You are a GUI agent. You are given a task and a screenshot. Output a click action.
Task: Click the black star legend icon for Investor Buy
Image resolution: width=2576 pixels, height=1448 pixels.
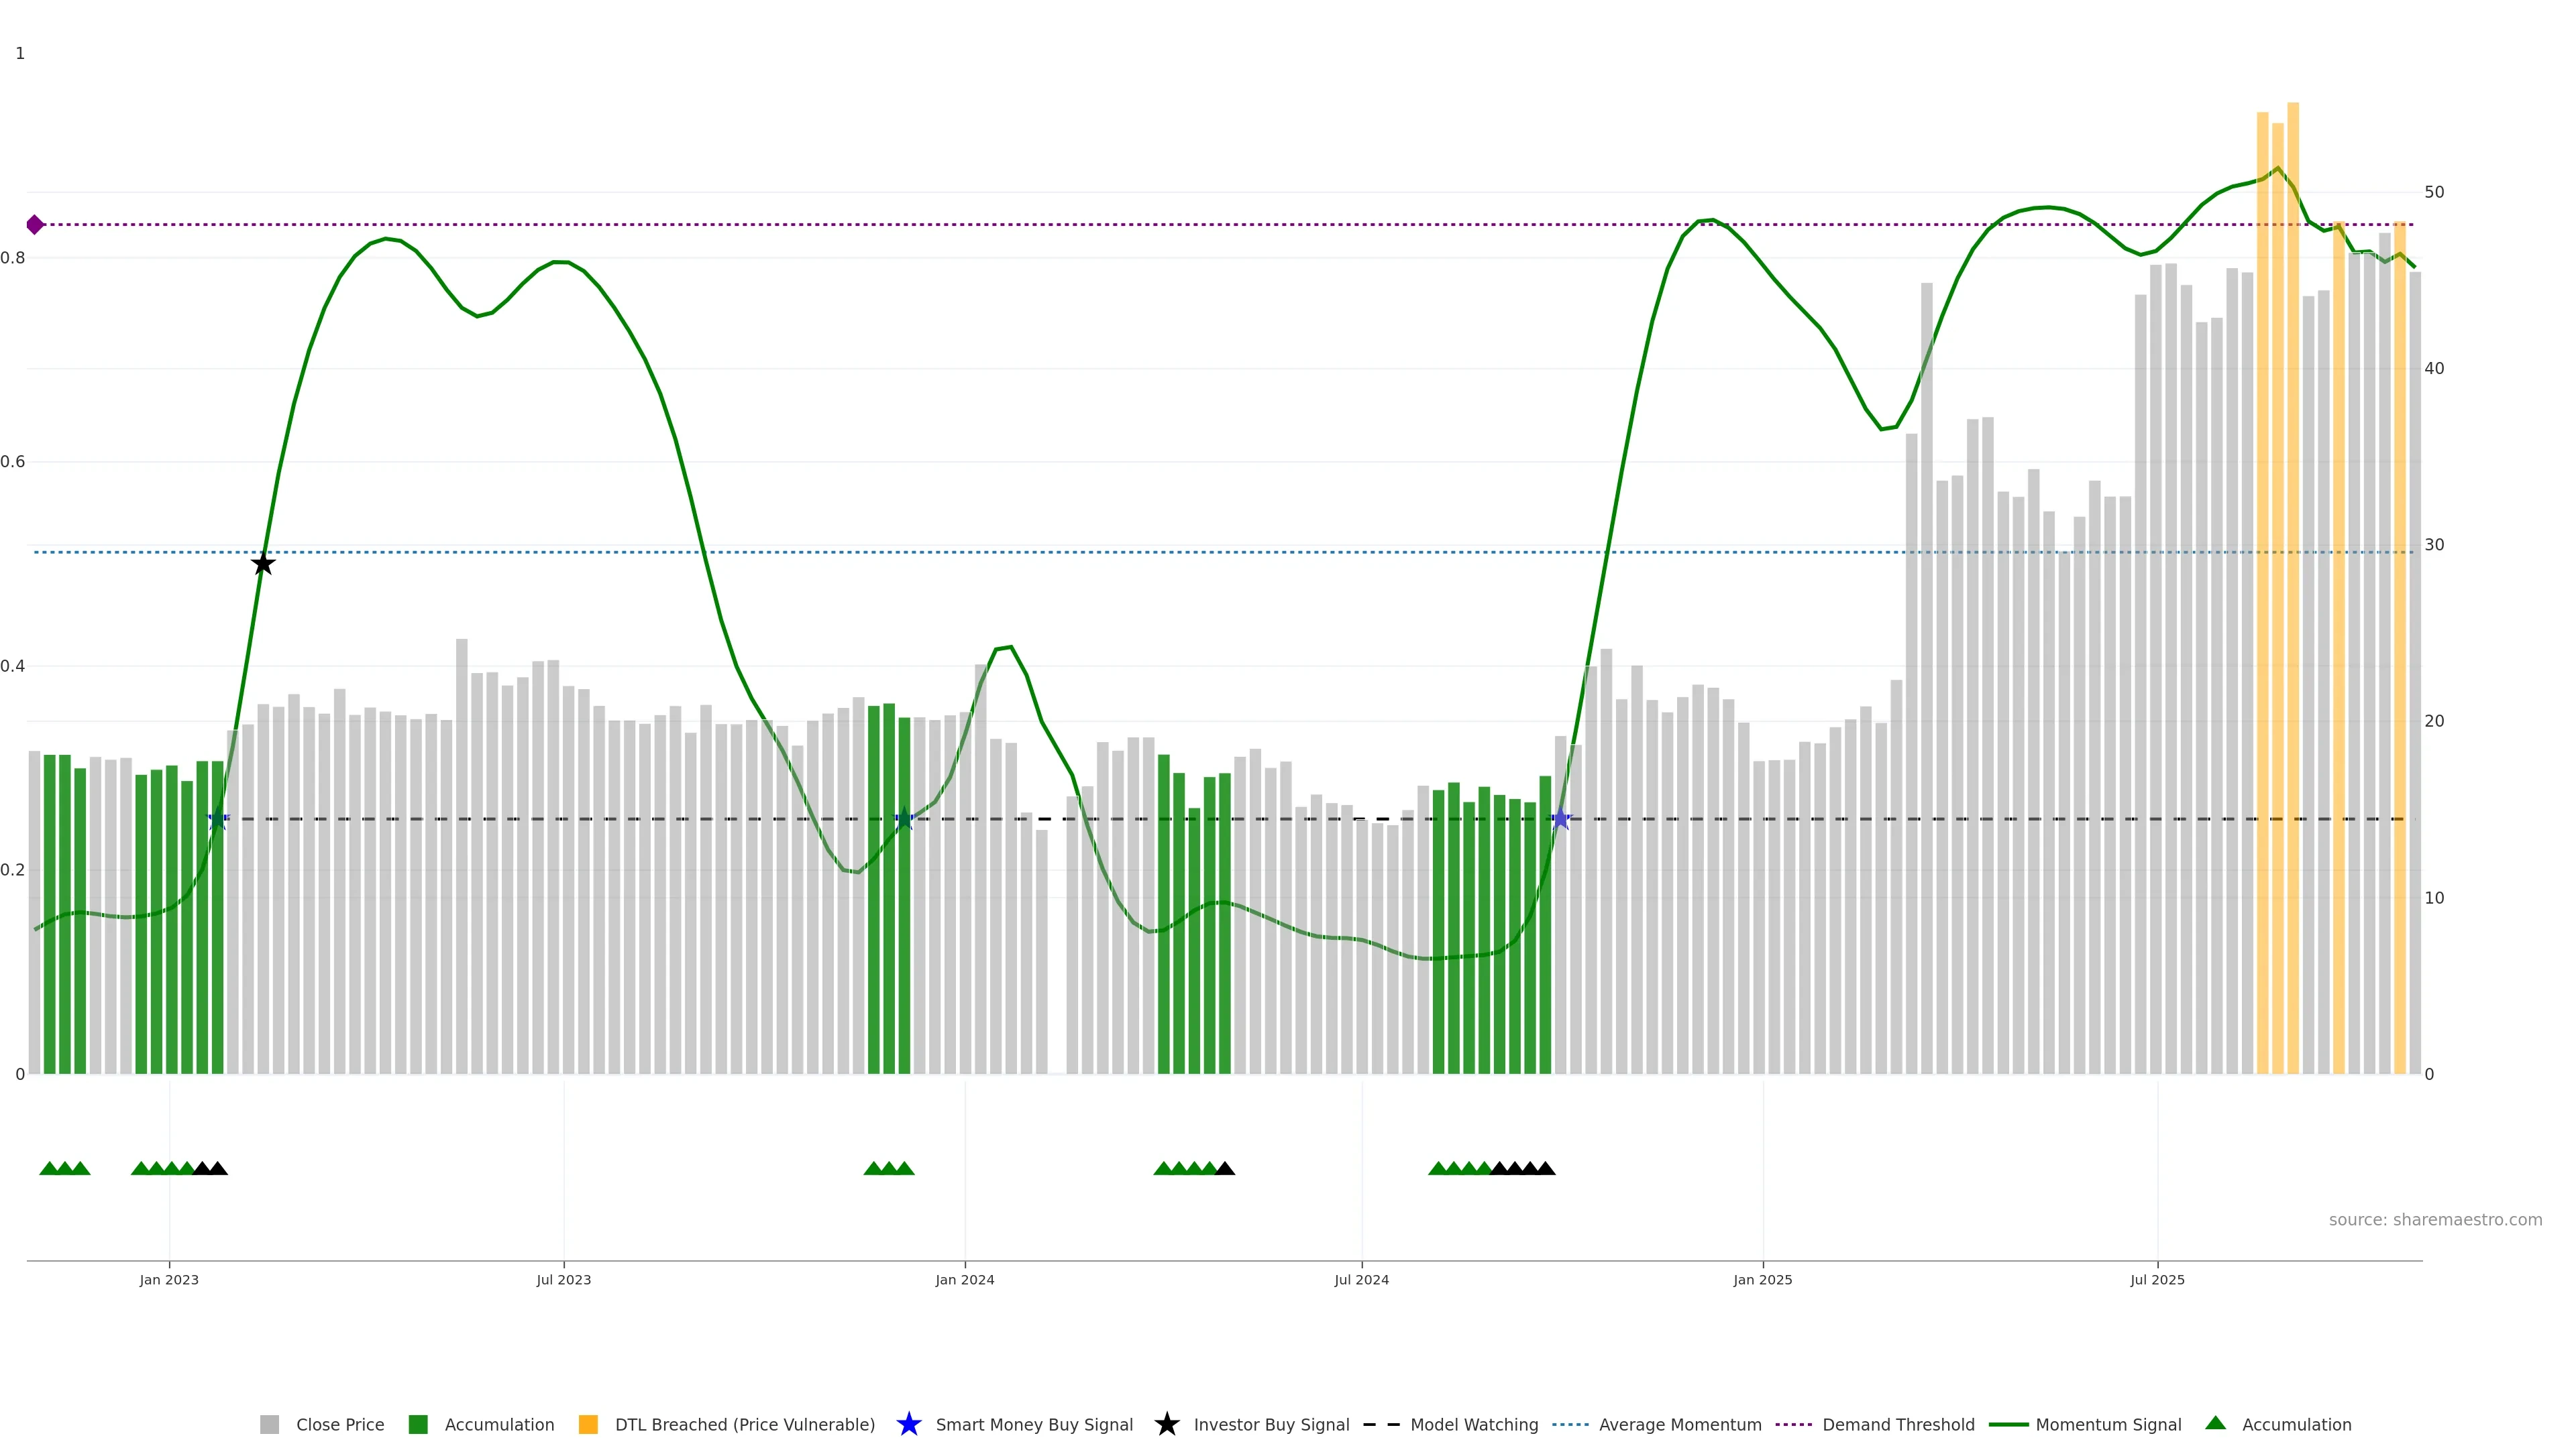(1166, 1424)
